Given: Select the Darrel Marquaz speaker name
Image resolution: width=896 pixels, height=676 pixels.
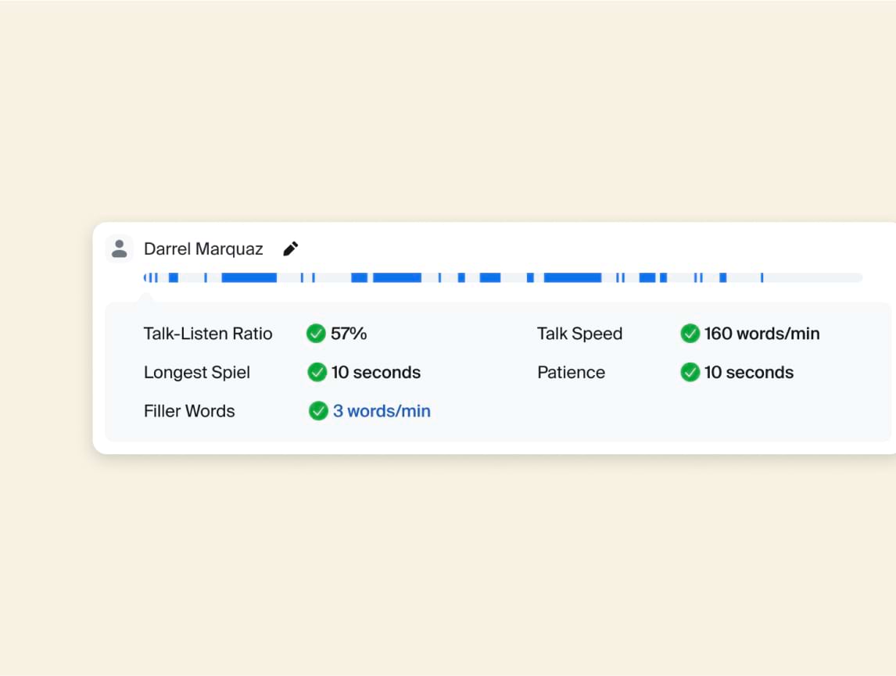Looking at the screenshot, I should click(x=203, y=249).
